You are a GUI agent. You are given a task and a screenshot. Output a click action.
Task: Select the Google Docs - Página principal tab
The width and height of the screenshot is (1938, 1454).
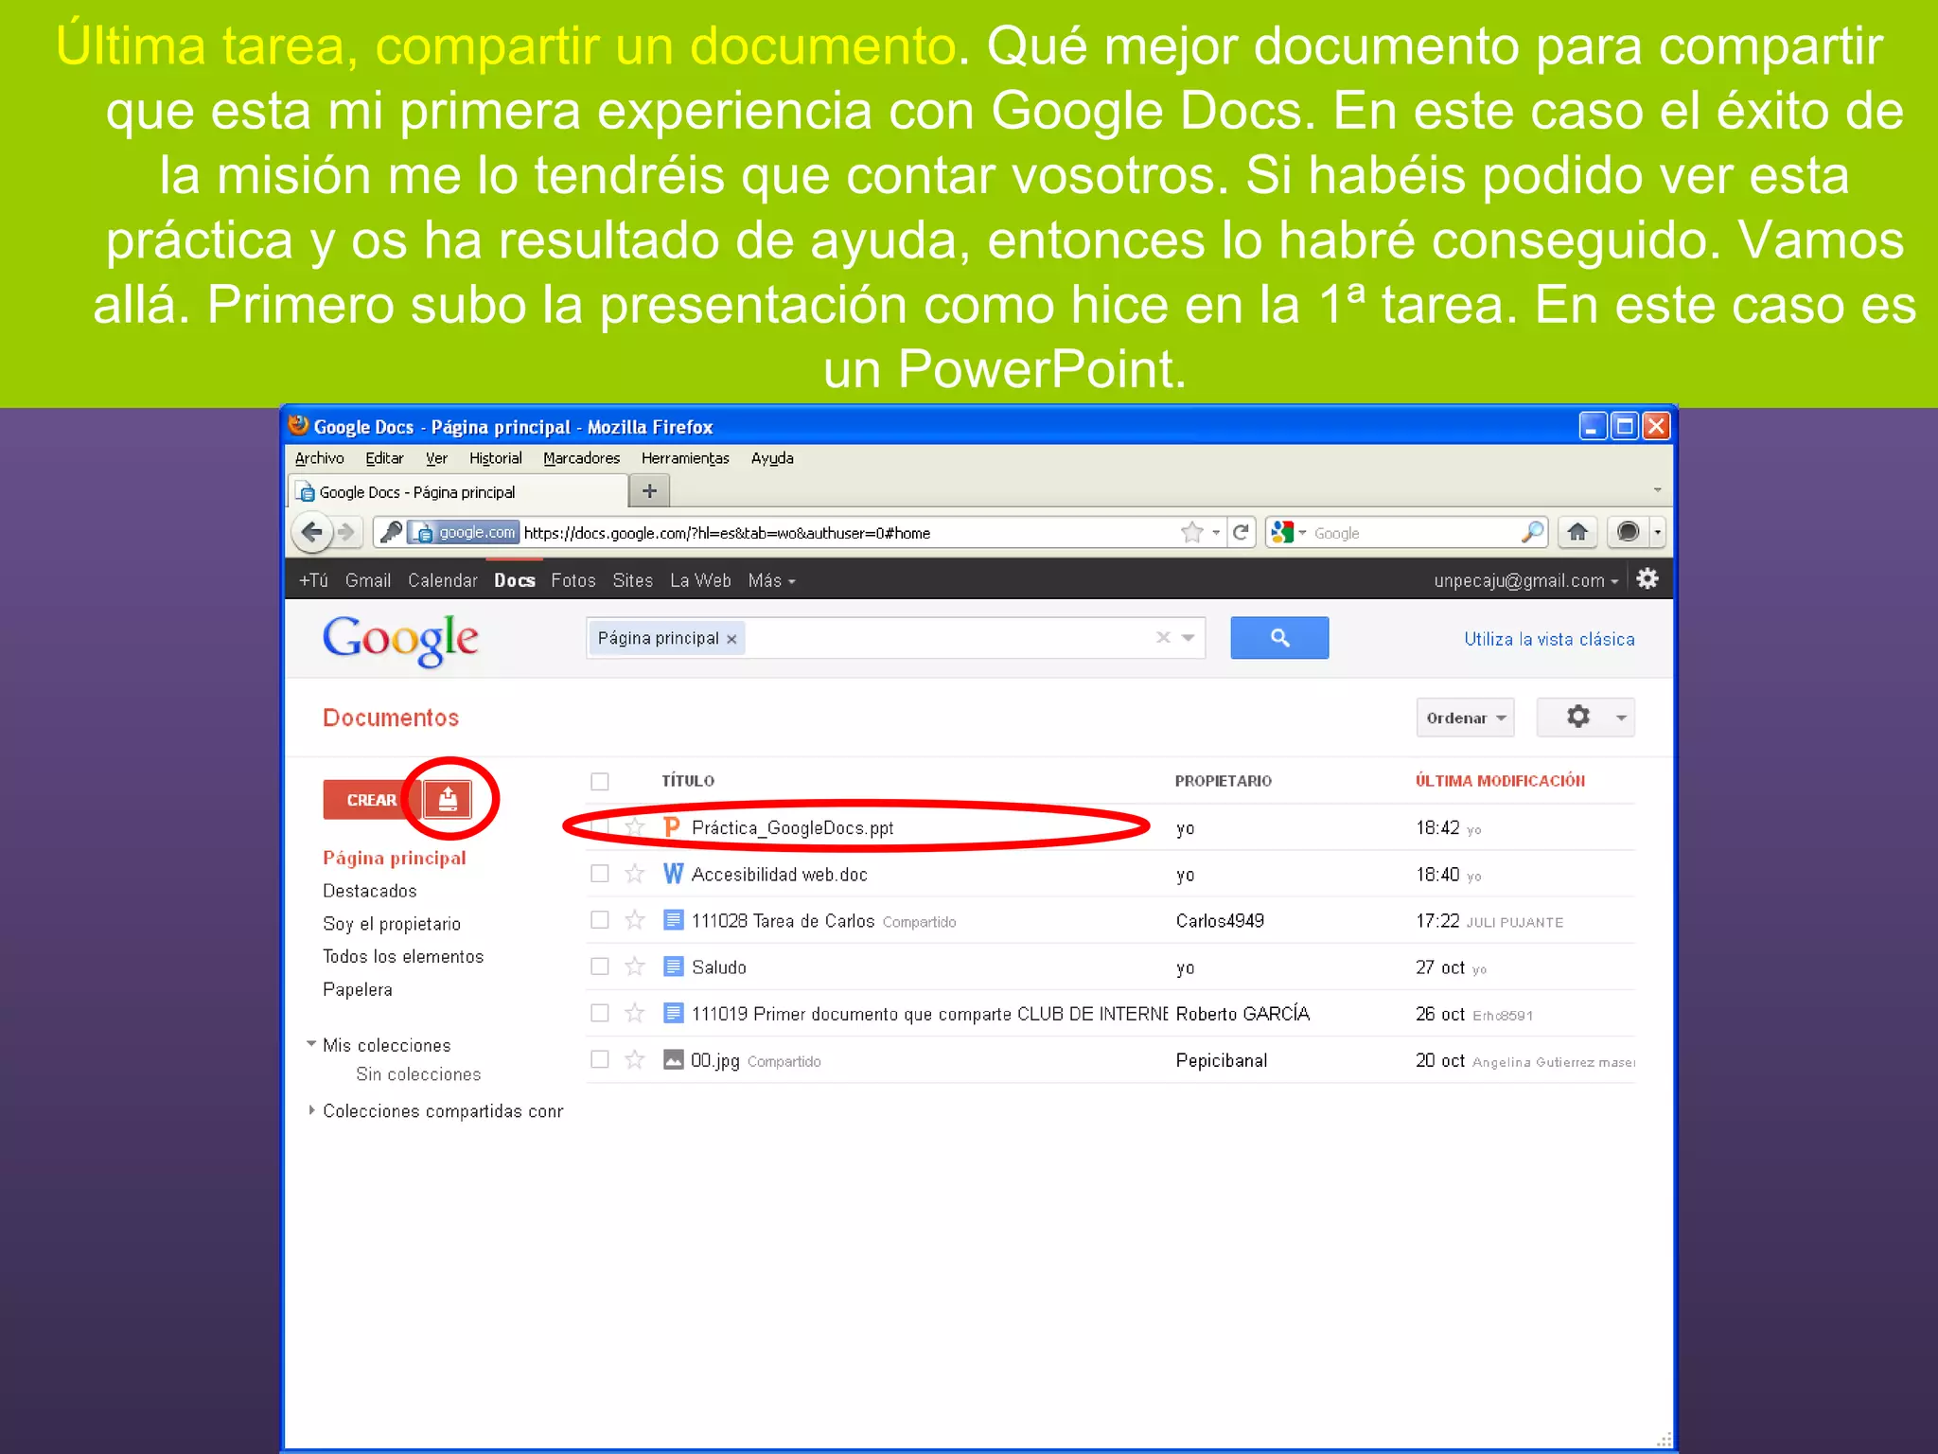(x=457, y=491)
